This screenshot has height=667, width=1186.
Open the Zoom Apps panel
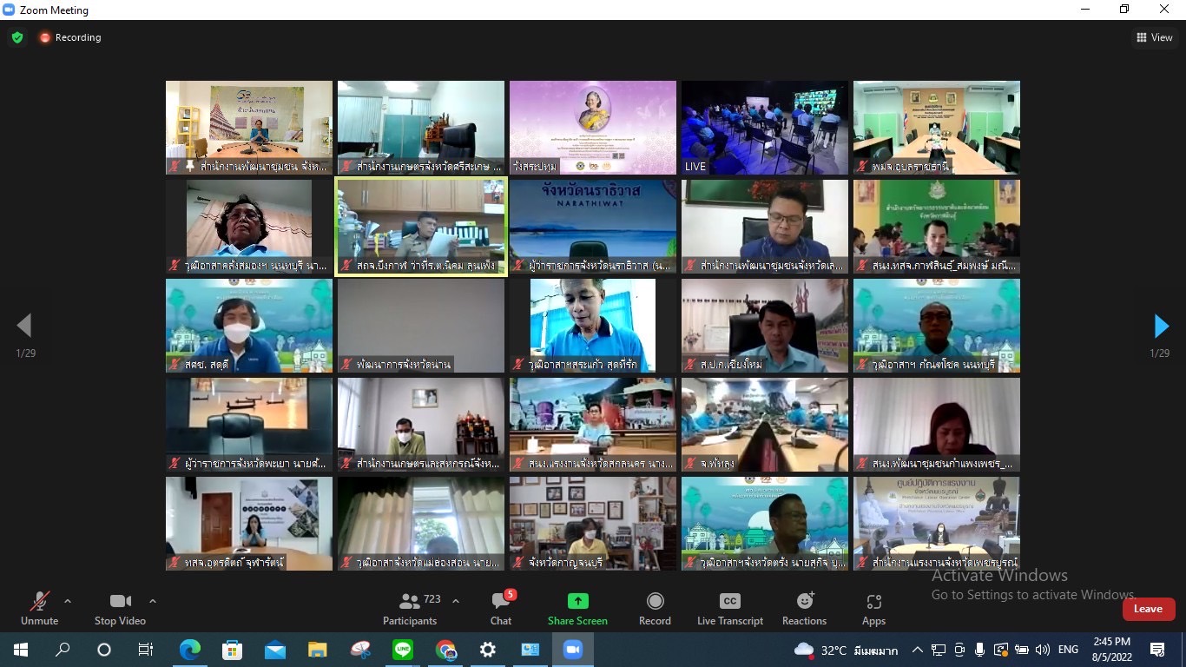point(873,609)
